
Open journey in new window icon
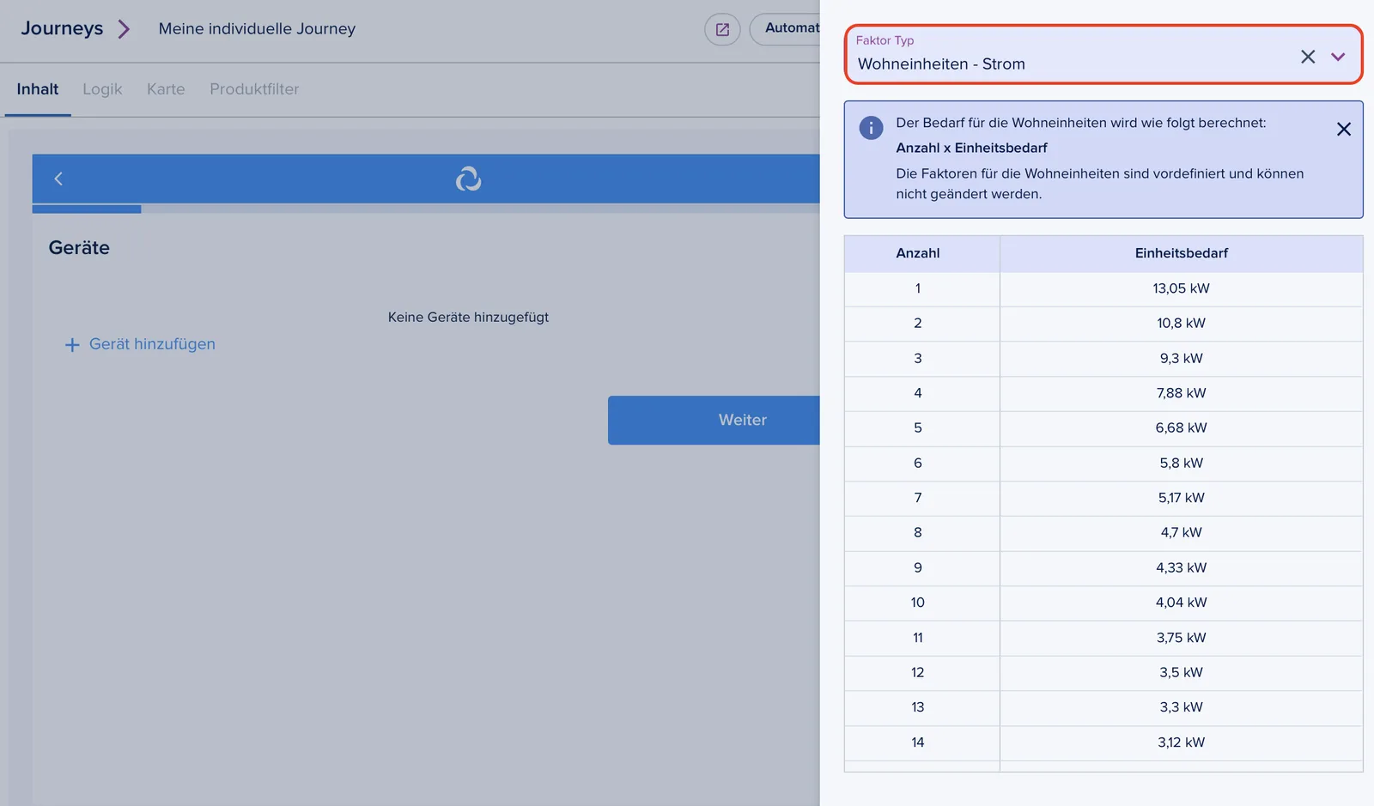click(722, 29)
